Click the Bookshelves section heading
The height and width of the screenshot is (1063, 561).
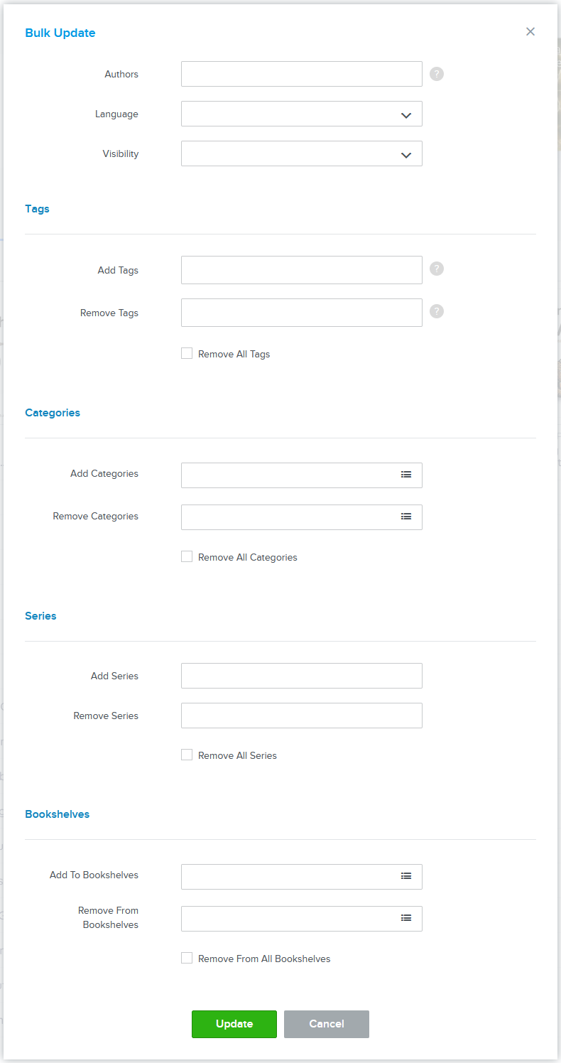click(58, 814)
